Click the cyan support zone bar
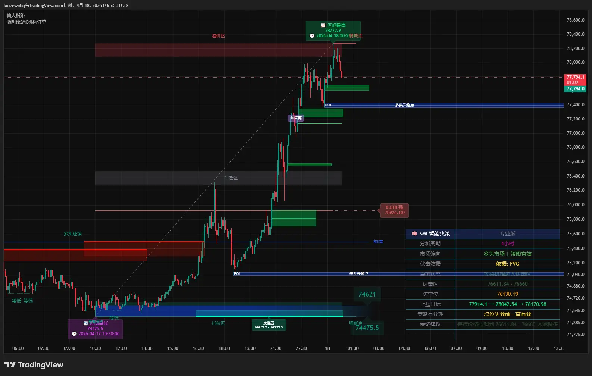 269,314
